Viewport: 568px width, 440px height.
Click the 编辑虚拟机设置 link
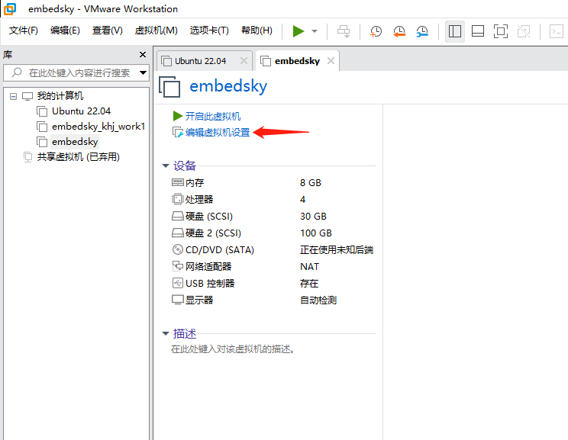tap(218, 133)
